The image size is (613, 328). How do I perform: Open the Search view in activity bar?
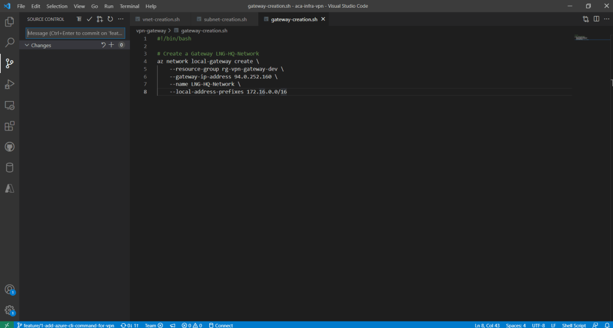[10, 42]
